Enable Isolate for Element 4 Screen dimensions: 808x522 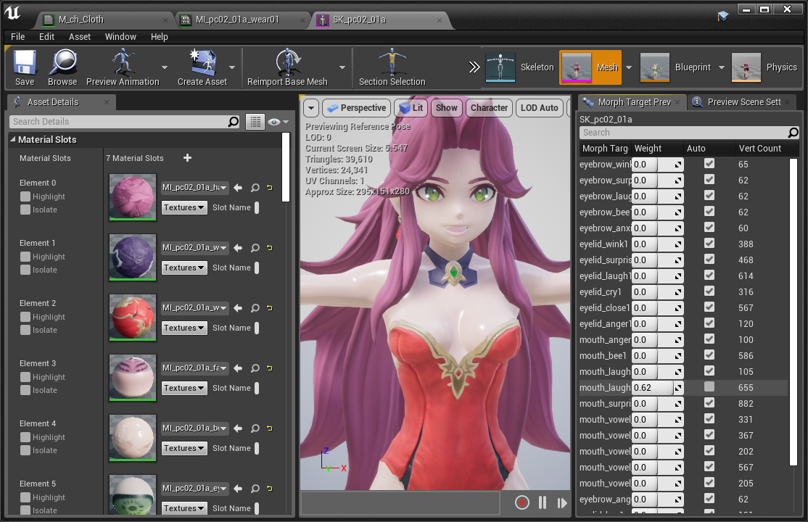(x=25, y=450)
